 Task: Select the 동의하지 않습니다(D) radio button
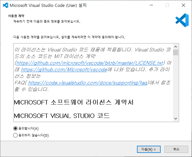(x=31, y=135)
